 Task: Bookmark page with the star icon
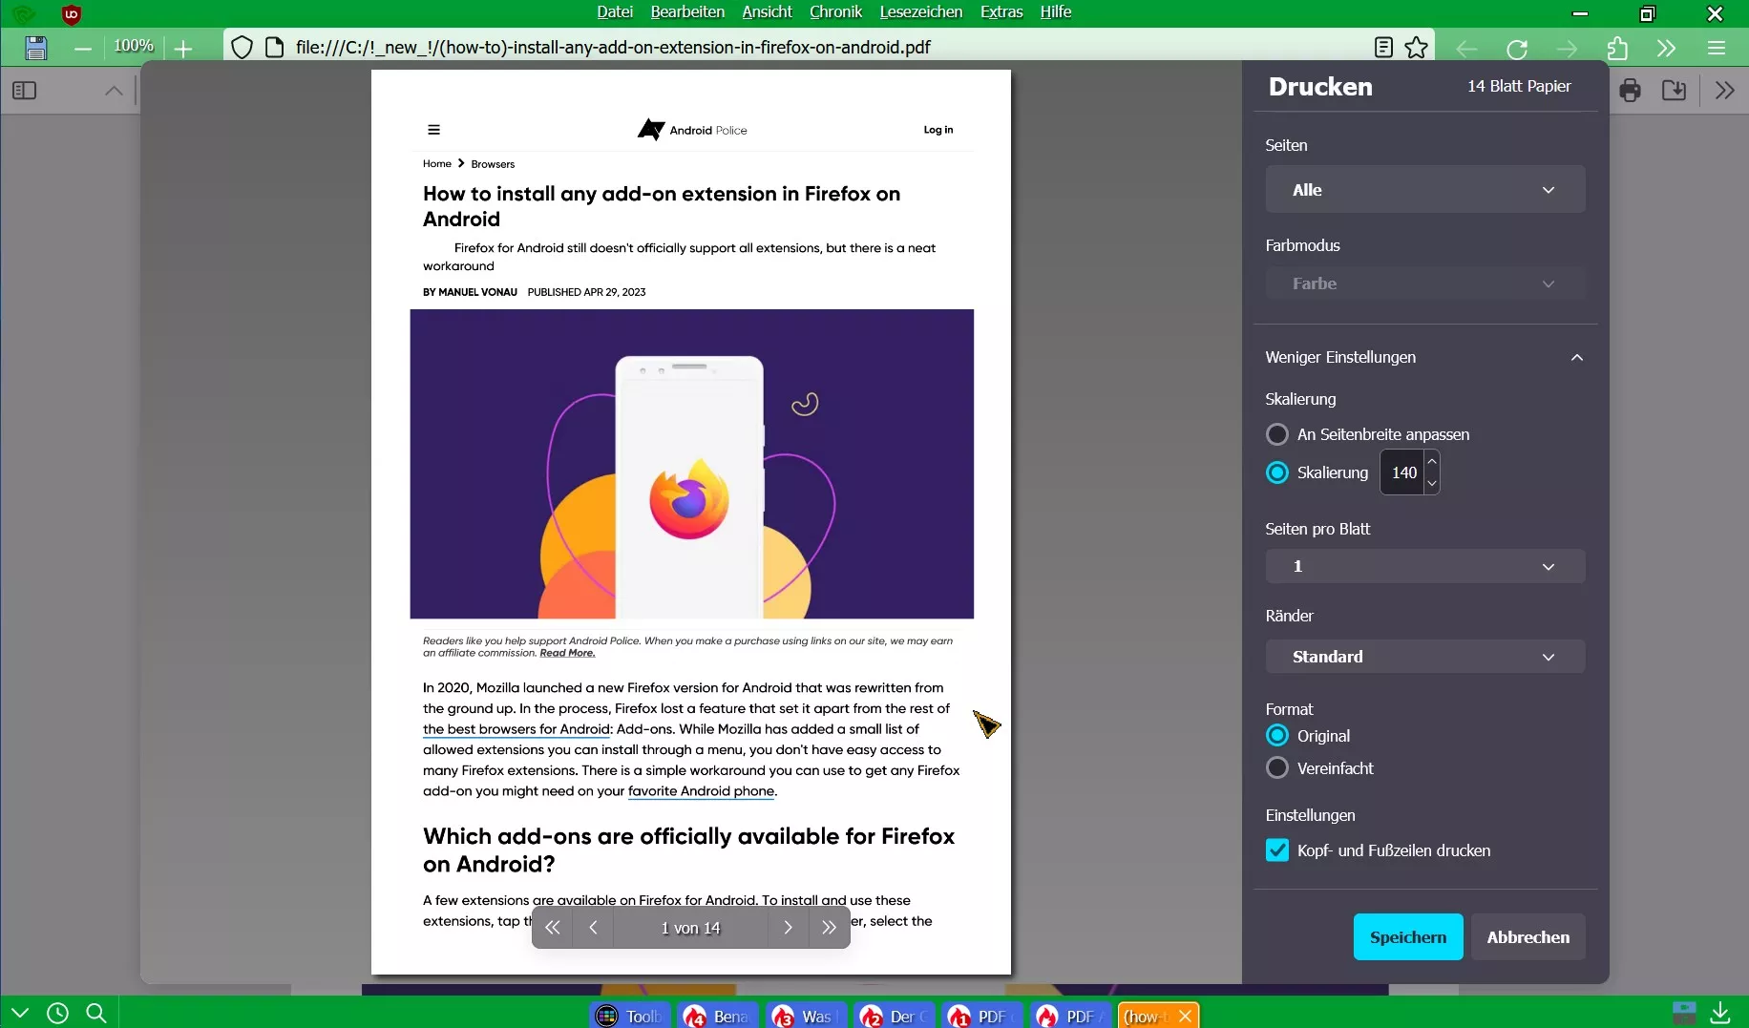click(x=1417, y=48)
